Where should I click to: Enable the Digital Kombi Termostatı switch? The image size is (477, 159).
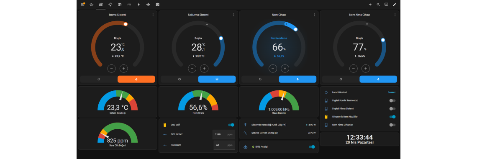click(x=392, y=100)
